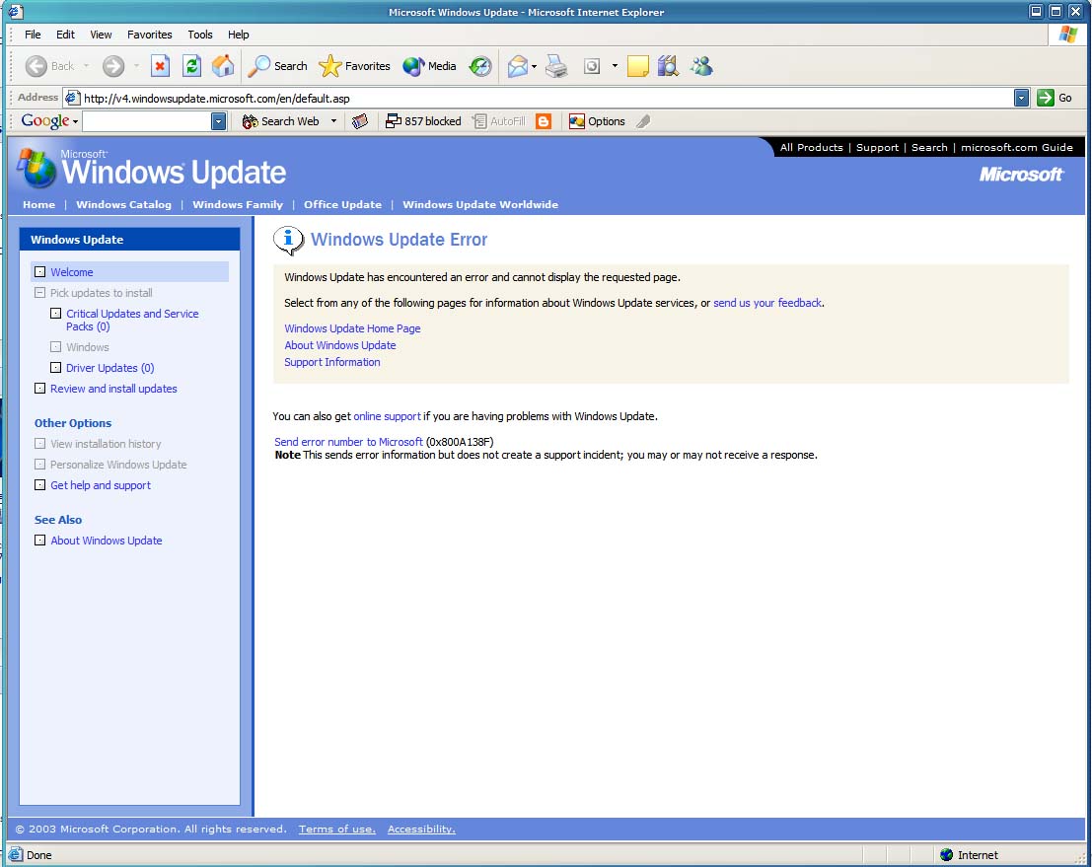Click inside the Google search input box
This screenshot has width=1092, height=867.
pos(148,120)
